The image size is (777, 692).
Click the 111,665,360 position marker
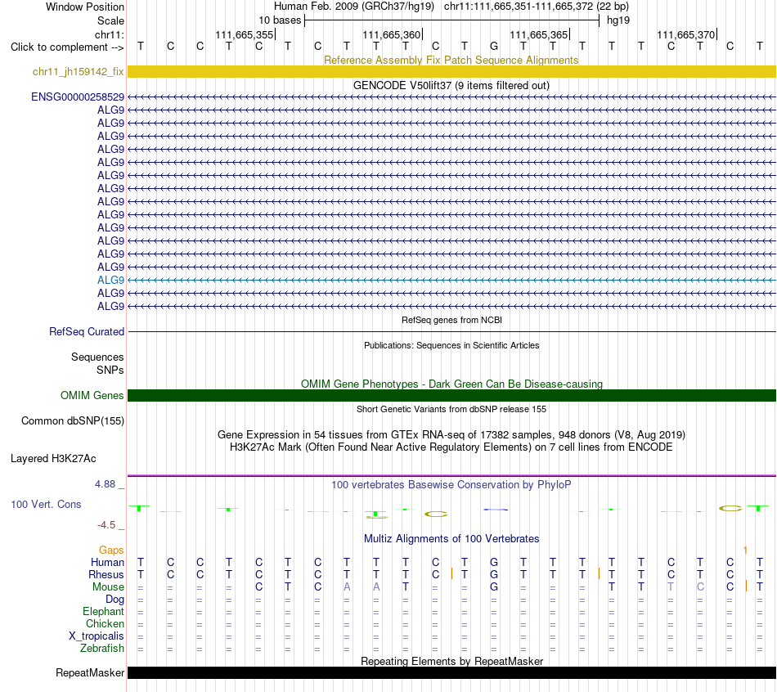[x=392, y=34]
